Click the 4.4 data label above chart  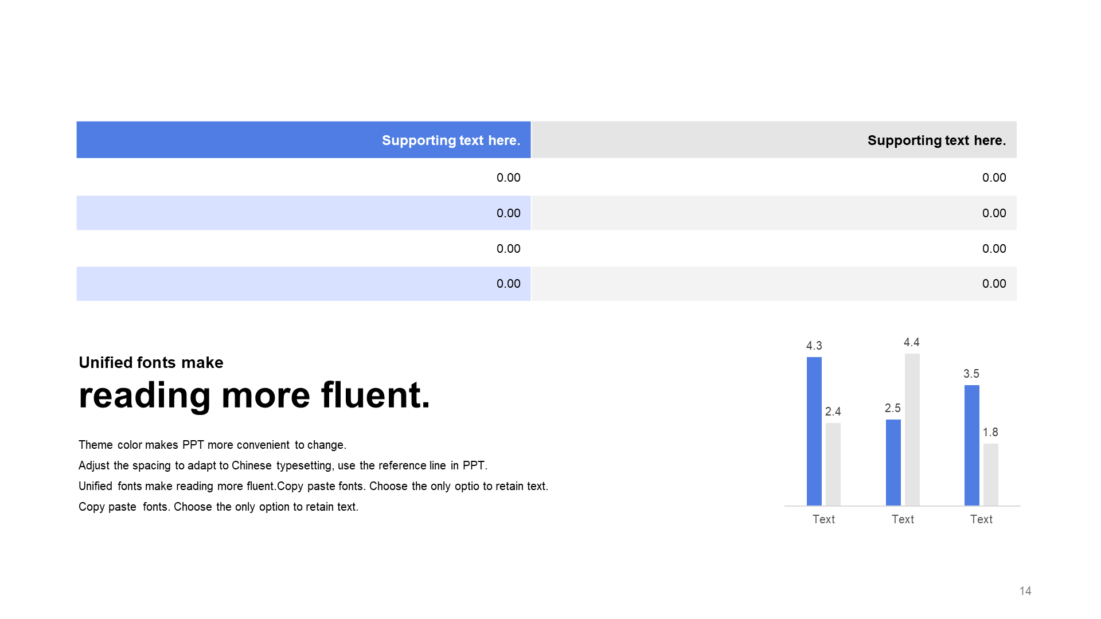(x=912, y=342)
